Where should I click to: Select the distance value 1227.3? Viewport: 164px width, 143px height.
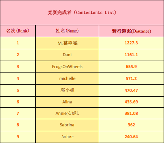point(131,43)
